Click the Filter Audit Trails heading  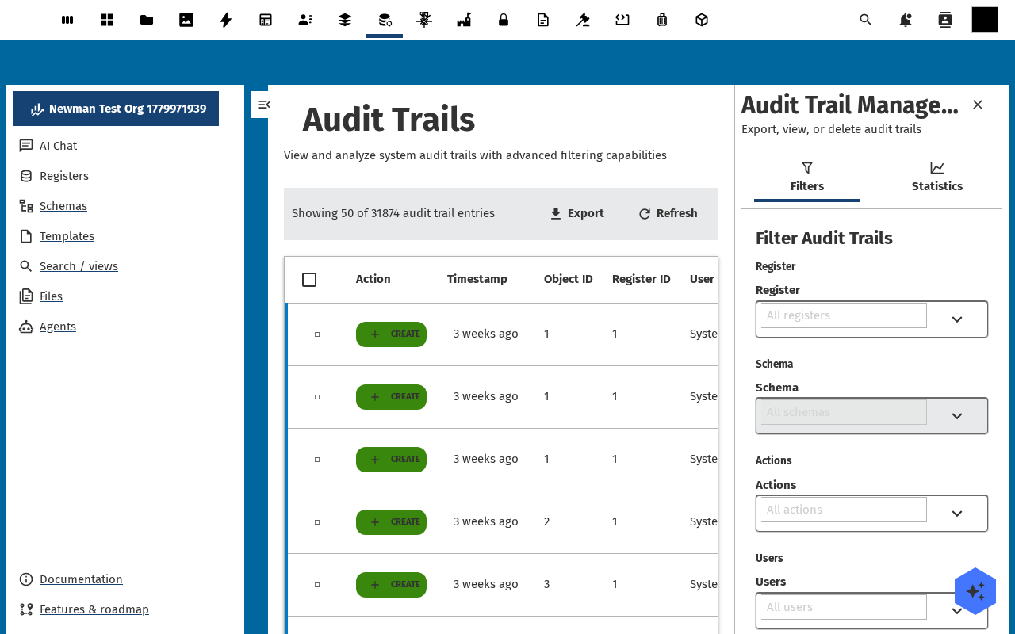point(824,238)
